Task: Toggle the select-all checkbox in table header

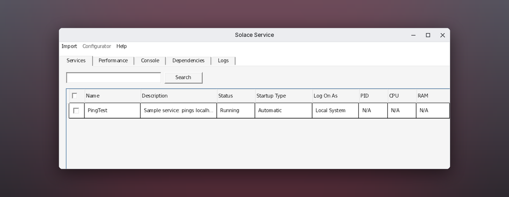Action: (75, 96)
